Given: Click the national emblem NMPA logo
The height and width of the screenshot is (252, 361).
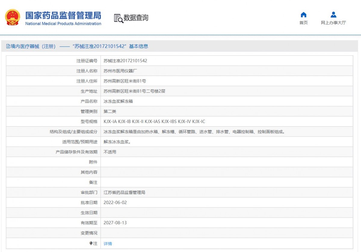Looking at the screenshot, I should tap(13, 17).
